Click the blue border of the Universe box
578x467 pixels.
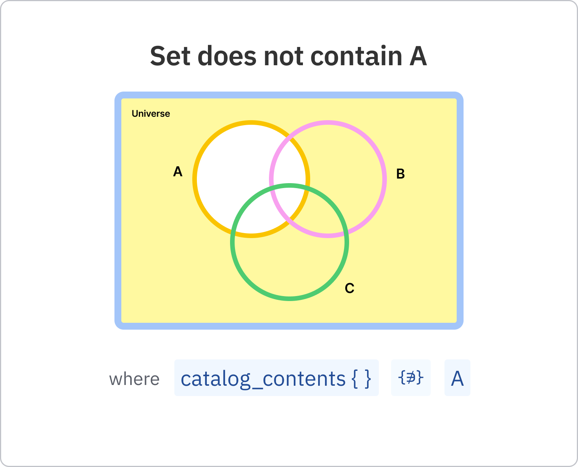118,210
